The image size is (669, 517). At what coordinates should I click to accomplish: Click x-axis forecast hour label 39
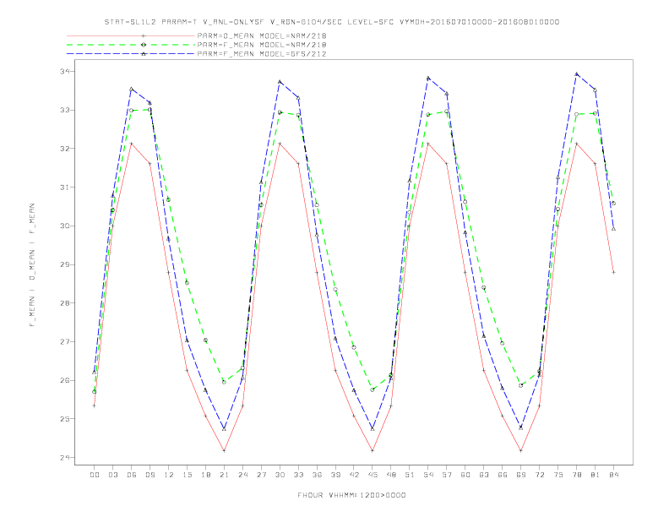(335, 475)
